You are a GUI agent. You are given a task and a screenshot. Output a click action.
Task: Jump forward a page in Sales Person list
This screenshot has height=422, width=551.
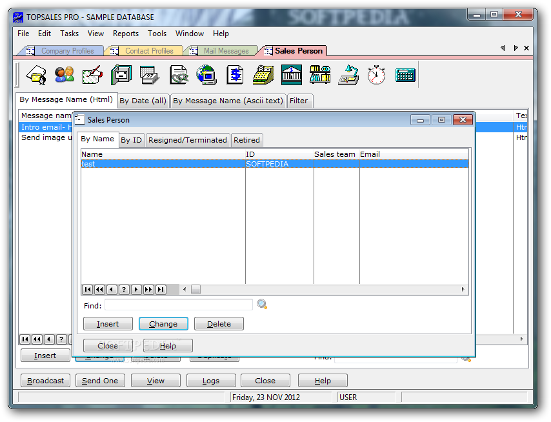148,290
